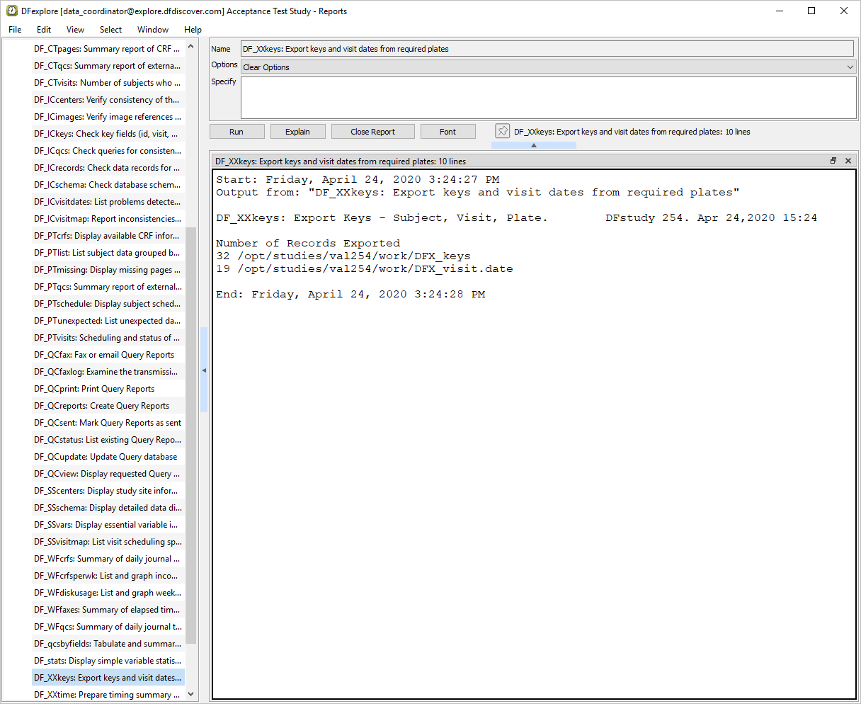Viewport: 861px width, 704px height.
Task: Close the DF_XXkeys output panel with the X icon
Action: tap(848, 161)
